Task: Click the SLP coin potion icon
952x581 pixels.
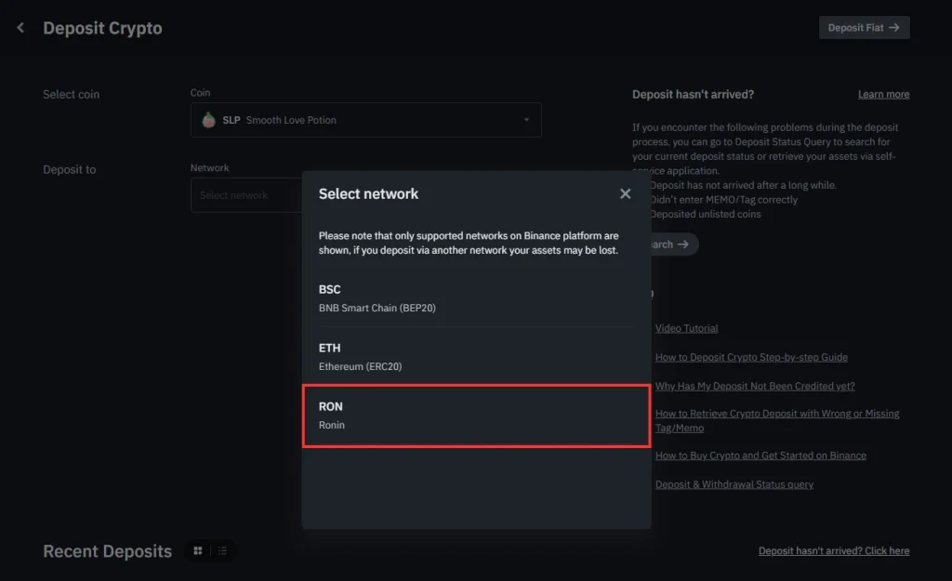Action: (x=209, y=120)
